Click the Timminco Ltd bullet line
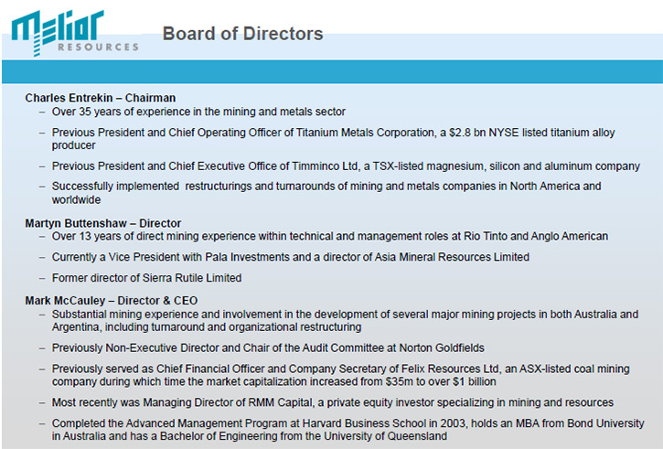663x449 pixels. 346,166
